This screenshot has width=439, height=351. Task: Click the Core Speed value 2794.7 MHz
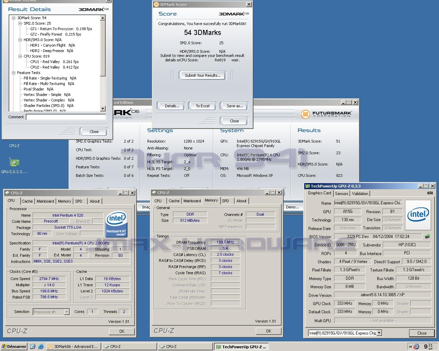click(x=49, y=279)
